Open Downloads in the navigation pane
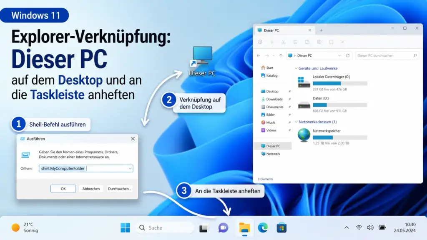427x240 pixels. pyautogui.click(x=272, y=99)
